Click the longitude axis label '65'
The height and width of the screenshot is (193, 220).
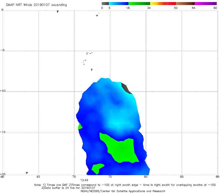[38, 177]
